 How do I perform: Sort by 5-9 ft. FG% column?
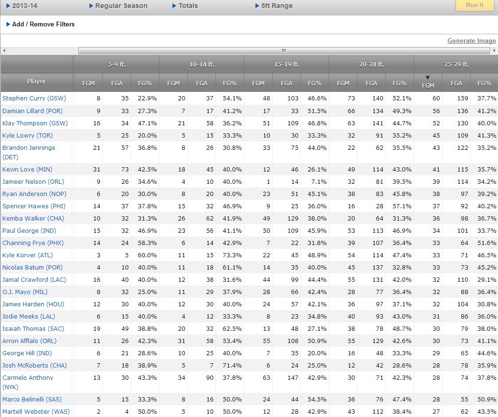click(145, 83)
